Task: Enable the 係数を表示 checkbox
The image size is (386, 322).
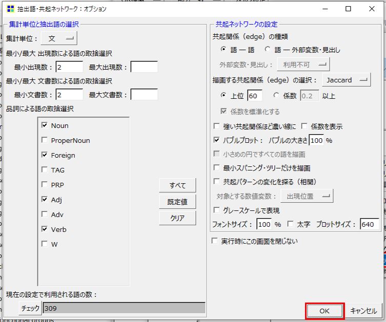Action: coord(304,126)
